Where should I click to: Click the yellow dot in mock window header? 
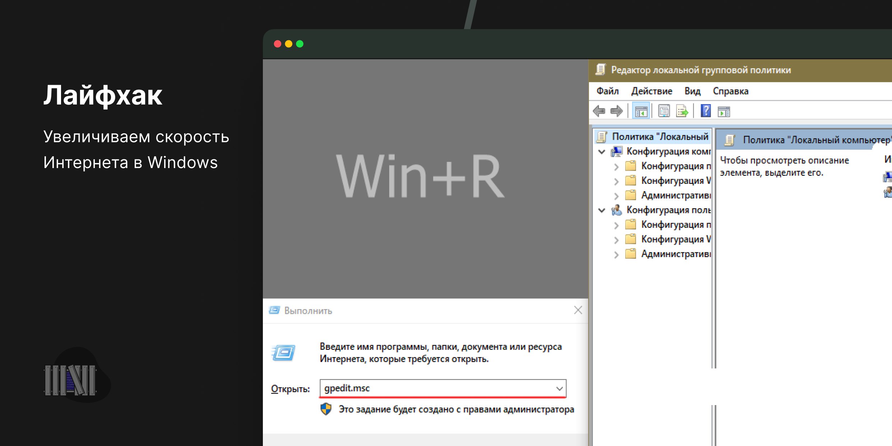pyautogui.click(x=289, y=44)
